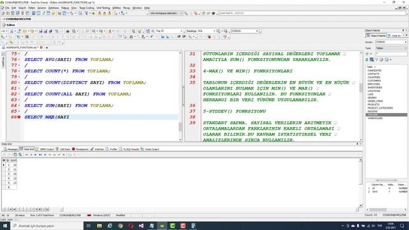Click the SAYI column header in data grid
409x230 pixels.
[x=14, y=160]
